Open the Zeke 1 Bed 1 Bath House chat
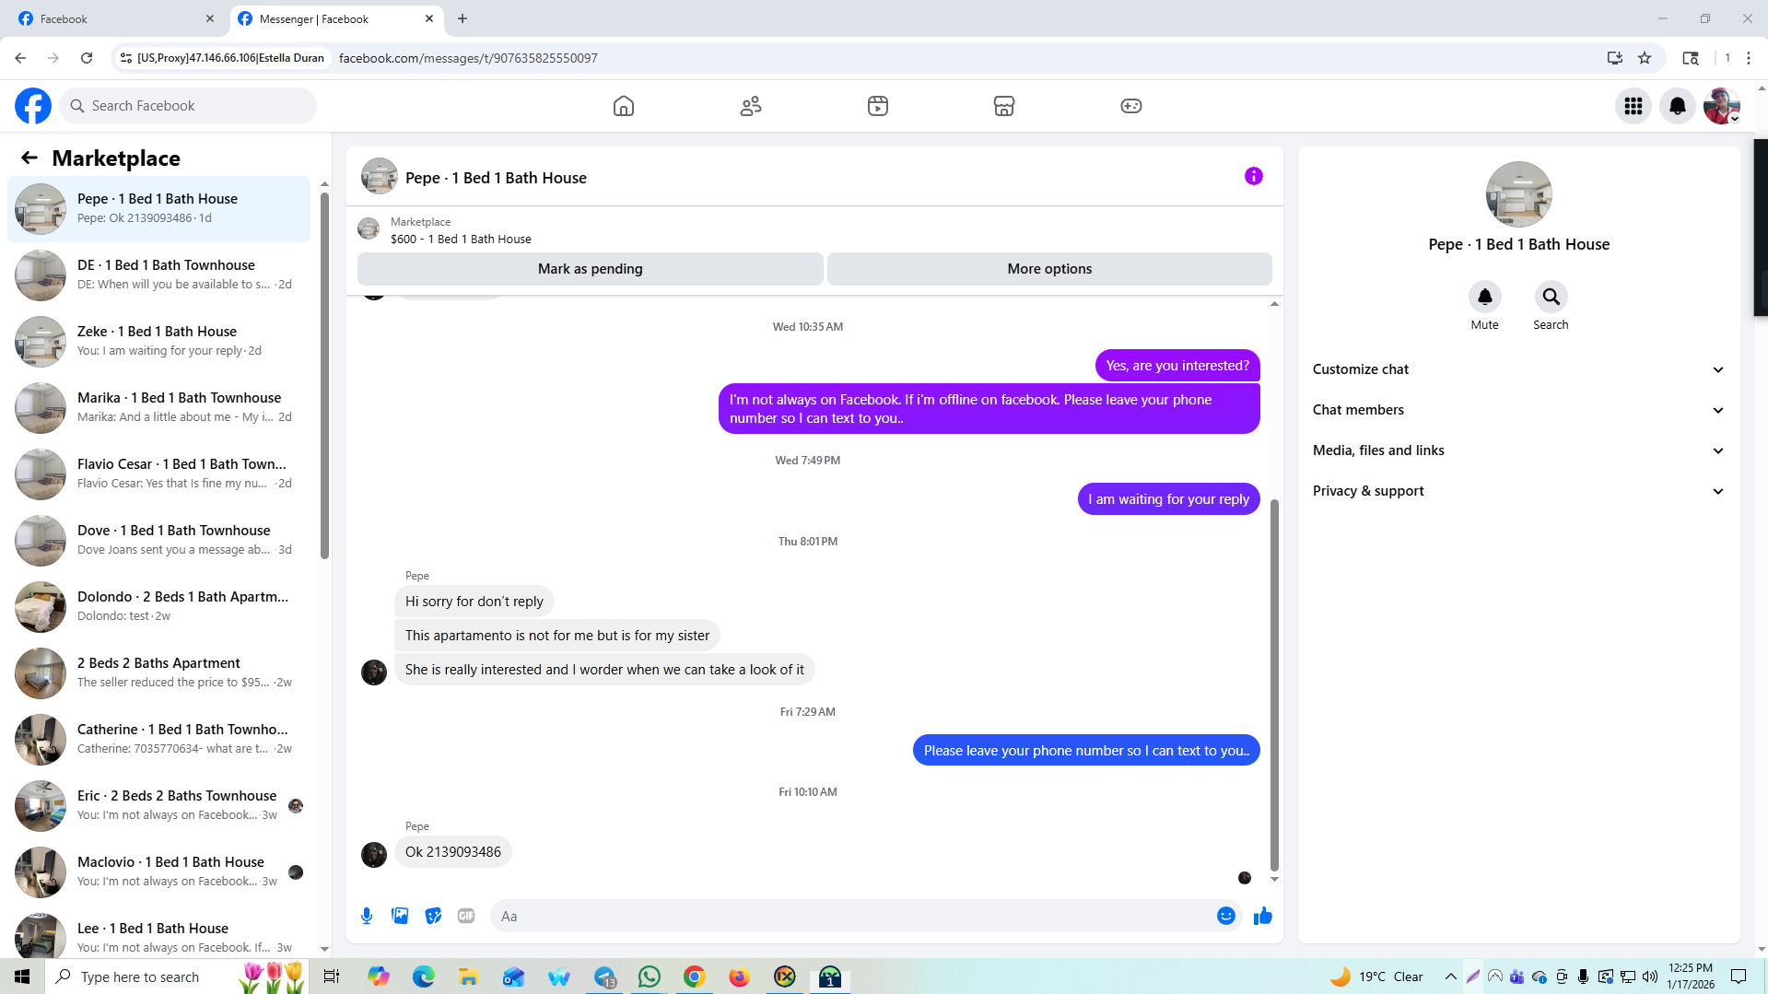Image resolution: width=1768 pixels, height=994 pixels. click(159, 341)
